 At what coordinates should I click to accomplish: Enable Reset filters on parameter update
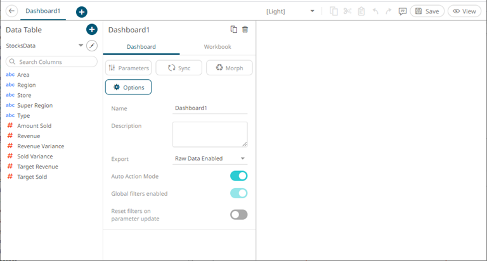(238, 215)
